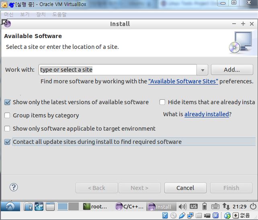Check the battery status icon
This screenshot has height=220, width=258.
(x=205, y=206)
